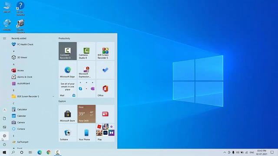
Task: Open Settings gear in Start rail
Action: coord(4,136)
